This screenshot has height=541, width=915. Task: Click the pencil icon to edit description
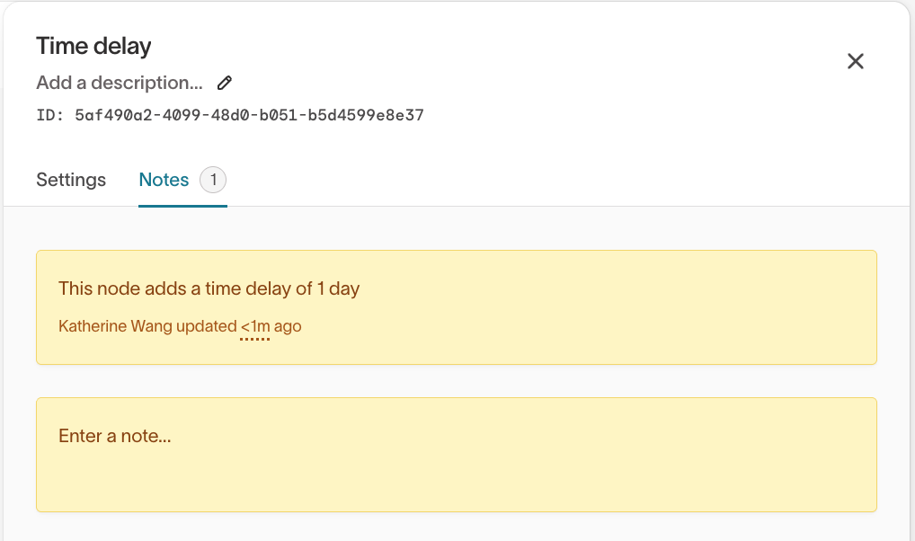click(225, 83)
